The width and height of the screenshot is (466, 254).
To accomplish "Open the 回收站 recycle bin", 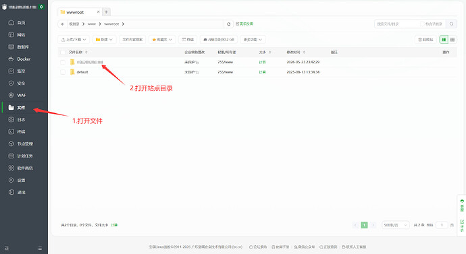I will point(425,40).
